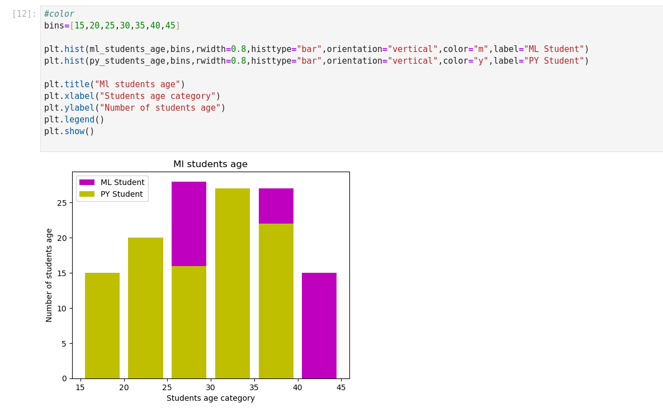Select the cell execution prompt [12]
Image resolution: width=663 pixels, height=417 pixels.
coord(24,14)
